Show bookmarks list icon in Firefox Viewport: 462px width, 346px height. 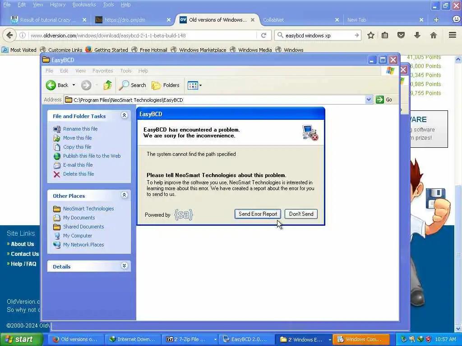coord(385,36)
